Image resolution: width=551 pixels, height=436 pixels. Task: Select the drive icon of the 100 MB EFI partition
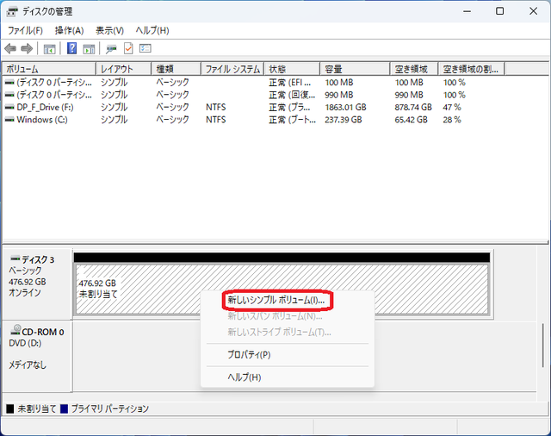(9, 83)
